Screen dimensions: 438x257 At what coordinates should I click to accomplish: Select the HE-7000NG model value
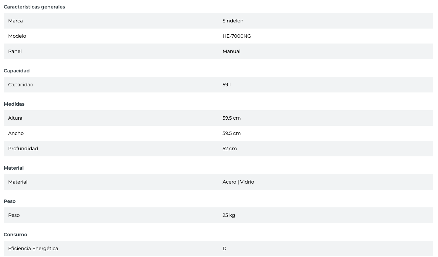pos(237,36)
